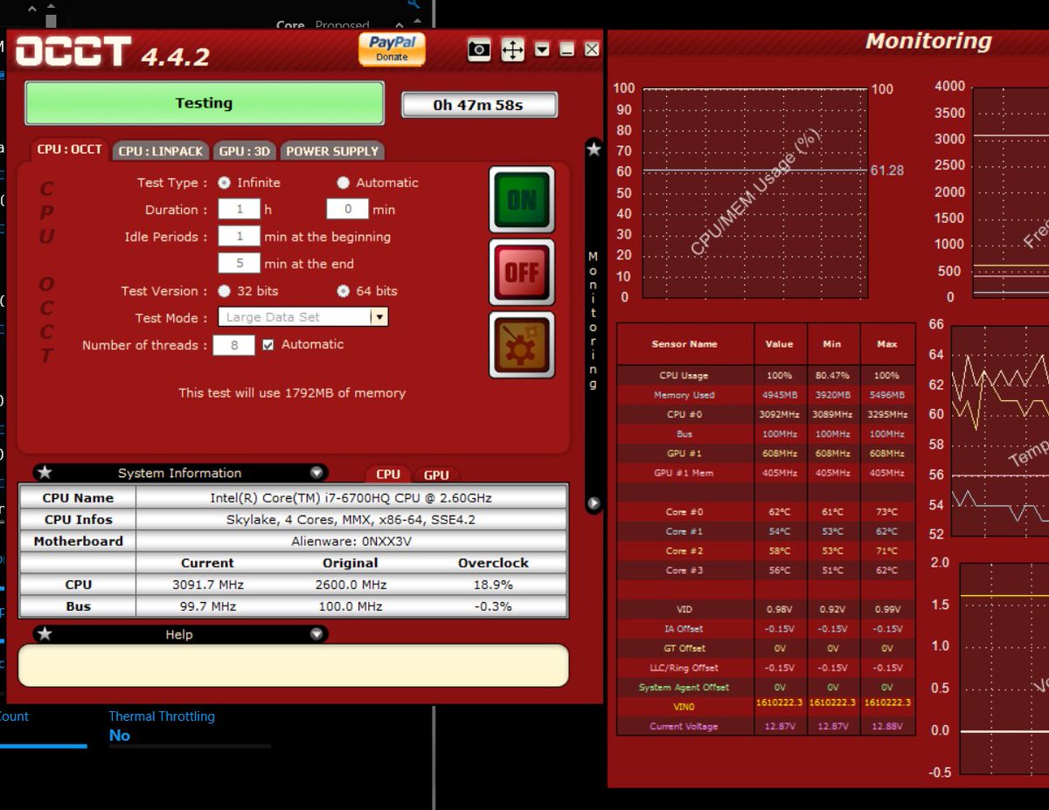The width and height of the screenshot is (1049, 810).
Task: Select Infinite test type
Action: (x=225, y=183)
